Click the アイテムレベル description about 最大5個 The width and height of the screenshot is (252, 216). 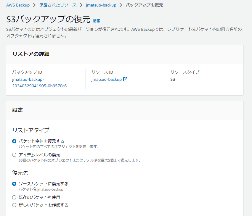click(x=80, y=160)
